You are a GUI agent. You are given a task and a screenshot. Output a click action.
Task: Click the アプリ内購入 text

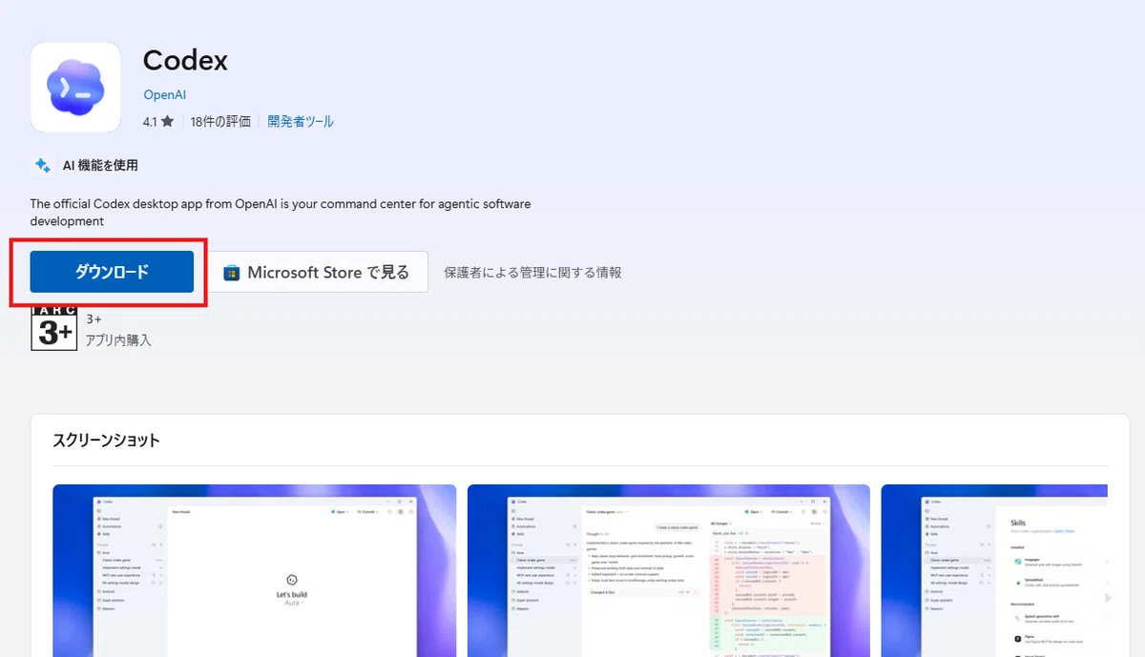click(118, 340)
